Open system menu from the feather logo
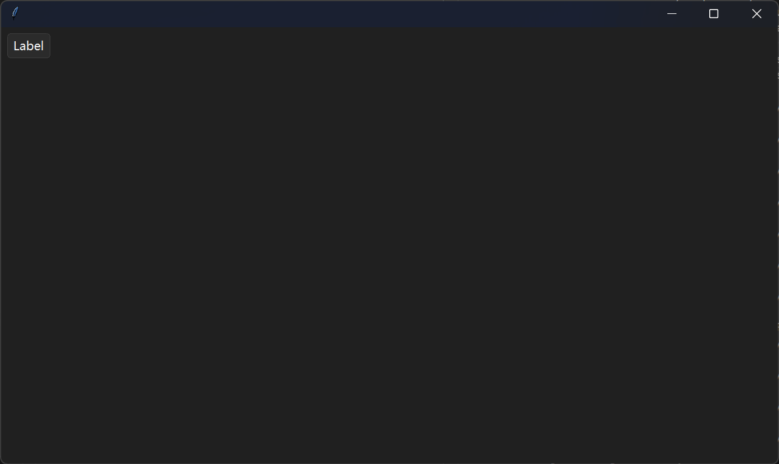Screen dimensions: 779x464 (15, 13)
